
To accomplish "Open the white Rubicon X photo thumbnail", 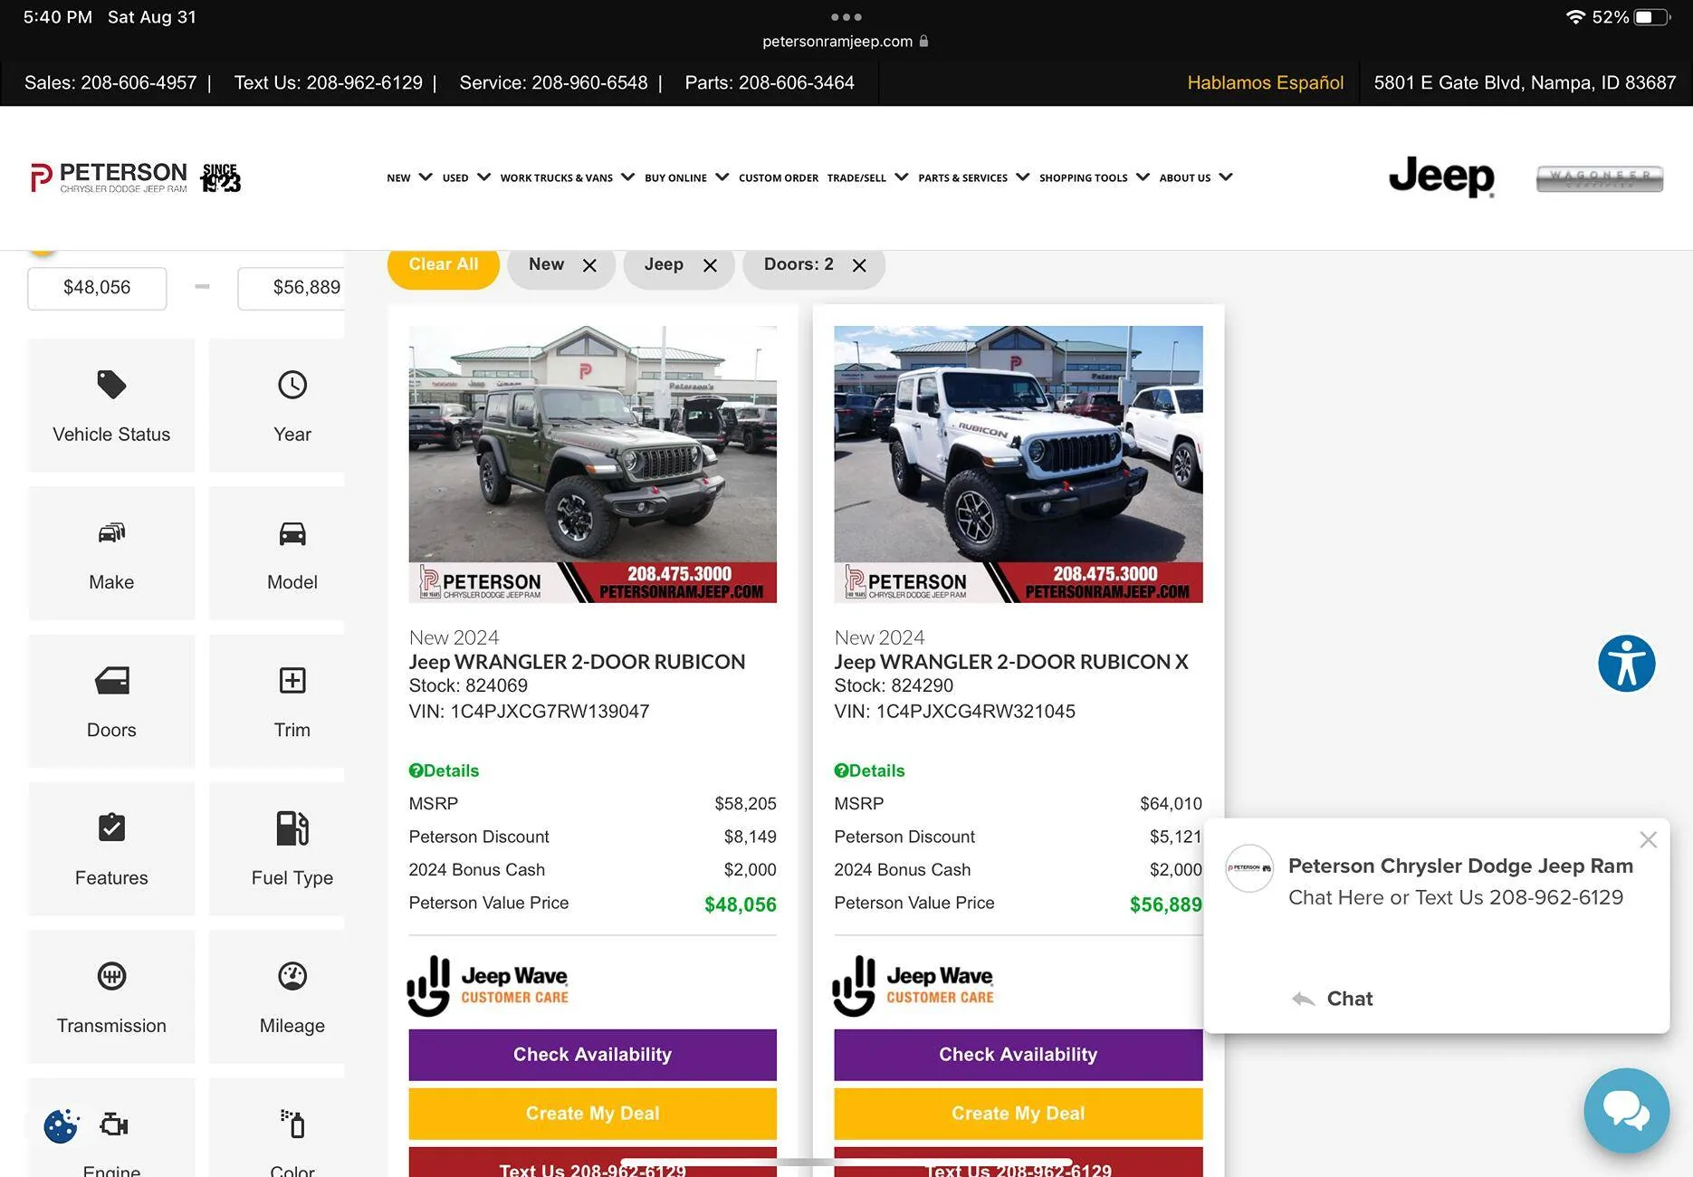I will 1018,464.
